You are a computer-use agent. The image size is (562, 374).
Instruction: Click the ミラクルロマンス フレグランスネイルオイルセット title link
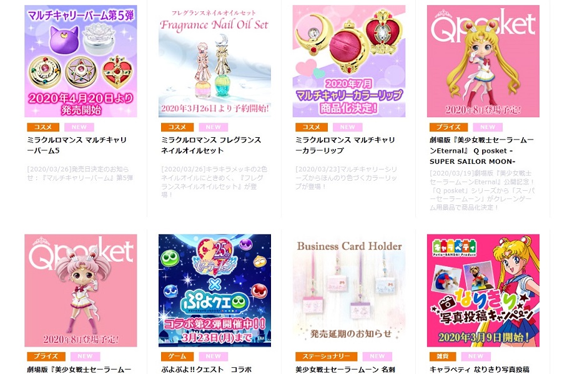(x=211, y=145)
